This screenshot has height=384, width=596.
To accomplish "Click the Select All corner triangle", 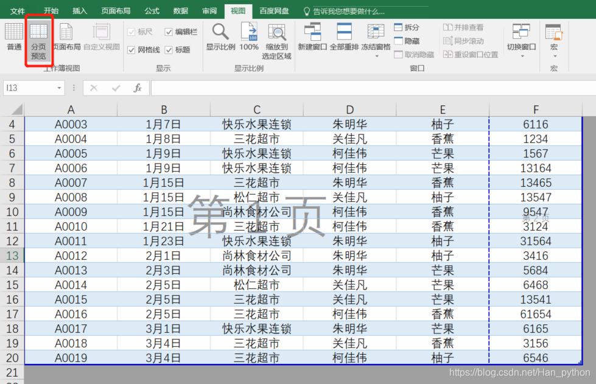I will (16, 110).
